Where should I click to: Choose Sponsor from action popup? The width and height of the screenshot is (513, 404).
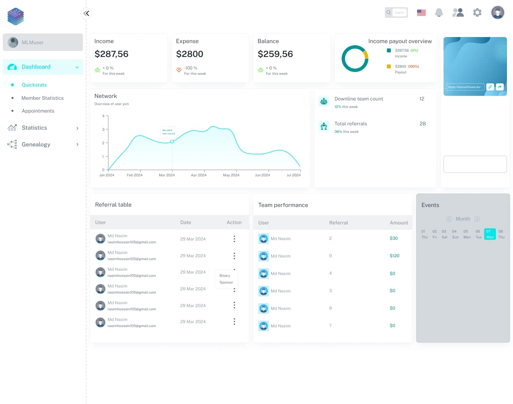click(226, 283)
